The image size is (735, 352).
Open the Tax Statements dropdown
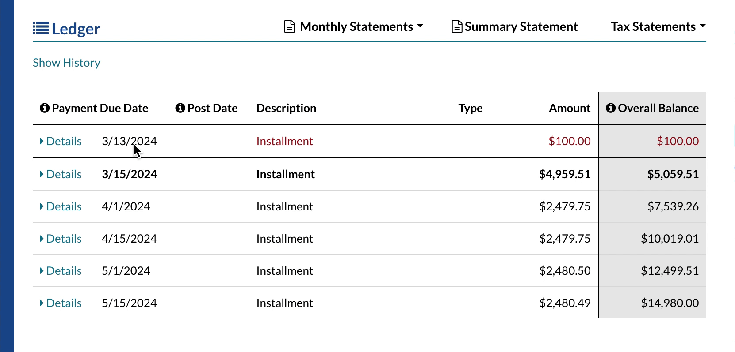[658, 27]
